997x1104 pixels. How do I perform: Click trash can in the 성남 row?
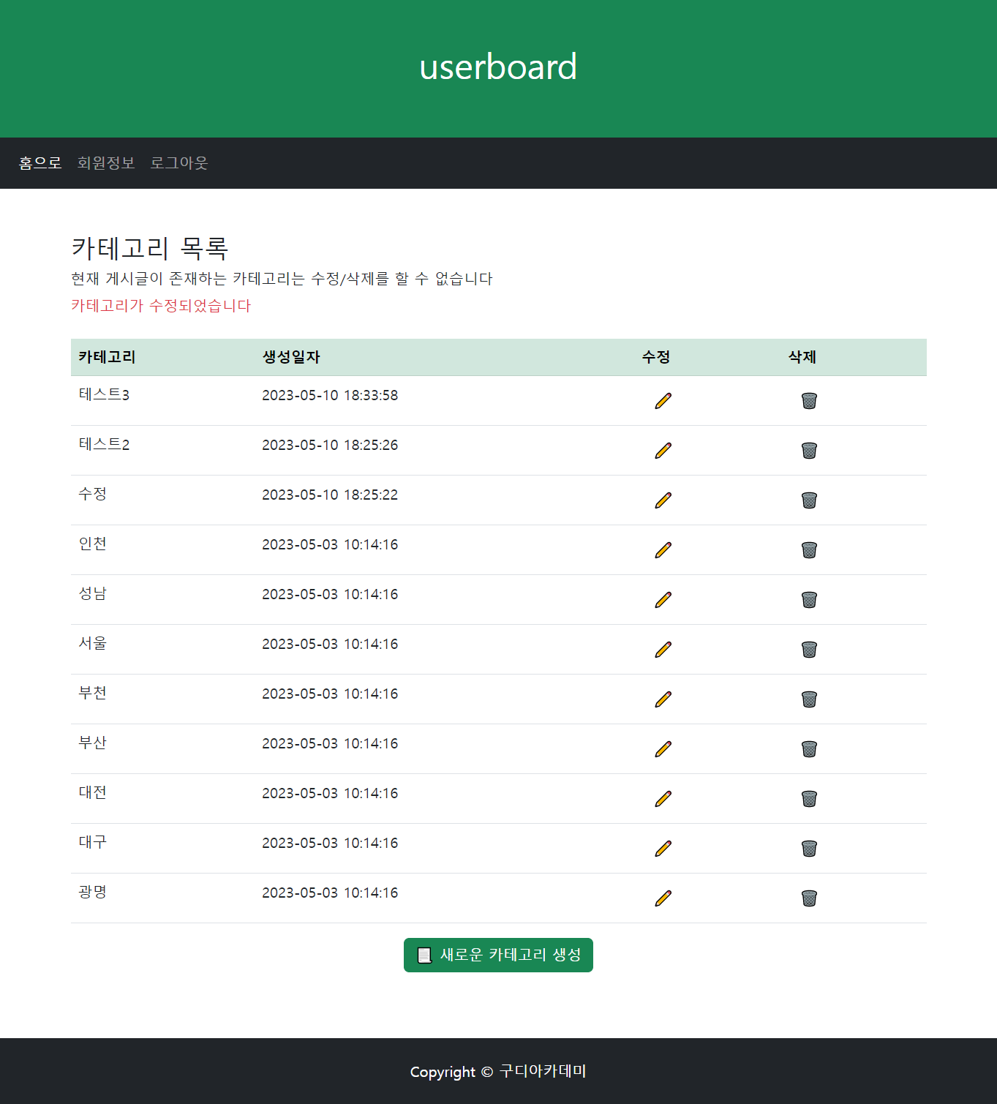(x=809, y=599)
